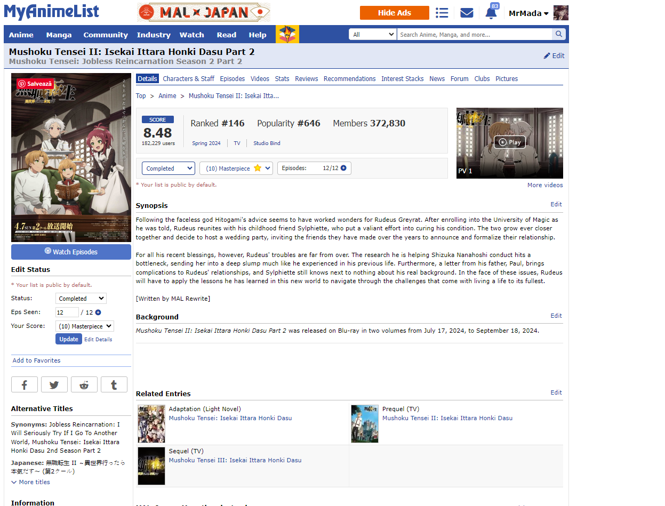Open the Edit Details link
The height and width of the screenshot is (506, 665).
pyautogui.click(x=98, y=340)
